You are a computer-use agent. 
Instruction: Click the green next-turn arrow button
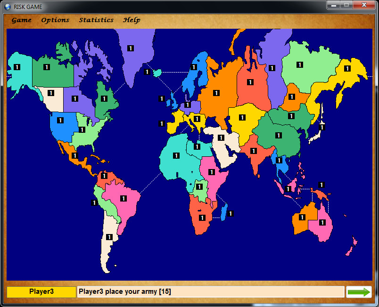tap(359, 292)
